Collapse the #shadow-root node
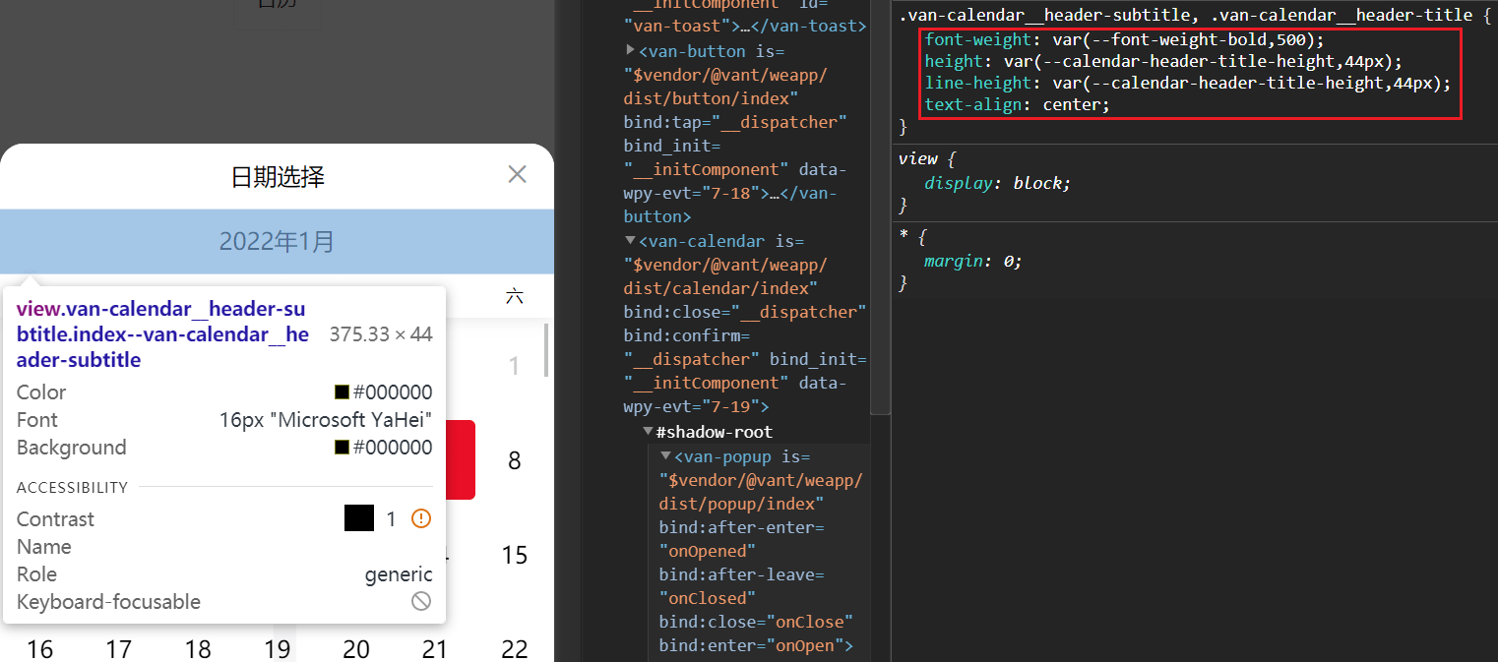This screenshot has height=662, width=1498. [x=648, y=432]
